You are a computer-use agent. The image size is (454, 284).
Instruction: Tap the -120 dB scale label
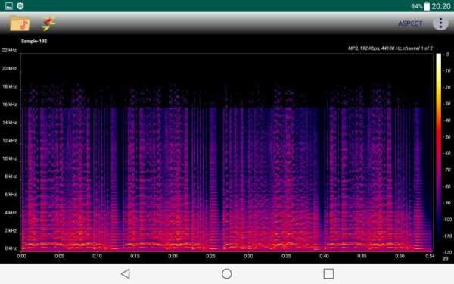click(x=446, y=253)
